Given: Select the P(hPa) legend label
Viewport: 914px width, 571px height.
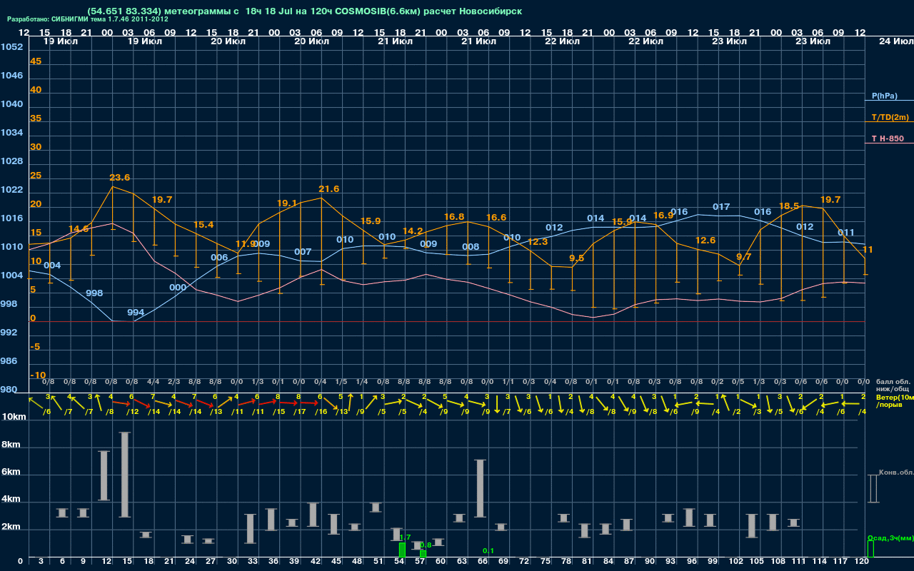Looking at the screenshot, I should coord(885,96).
